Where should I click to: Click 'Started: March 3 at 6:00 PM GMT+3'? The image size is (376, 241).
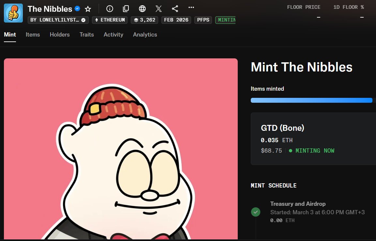tap(318, 212)
